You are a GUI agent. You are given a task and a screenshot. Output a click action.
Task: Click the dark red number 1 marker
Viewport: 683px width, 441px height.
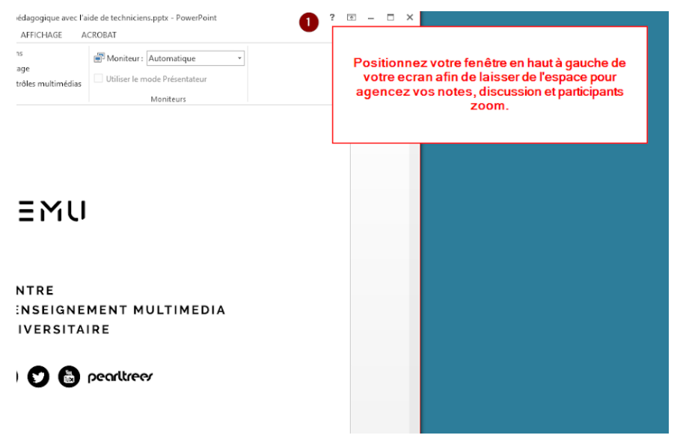[309, 23]
